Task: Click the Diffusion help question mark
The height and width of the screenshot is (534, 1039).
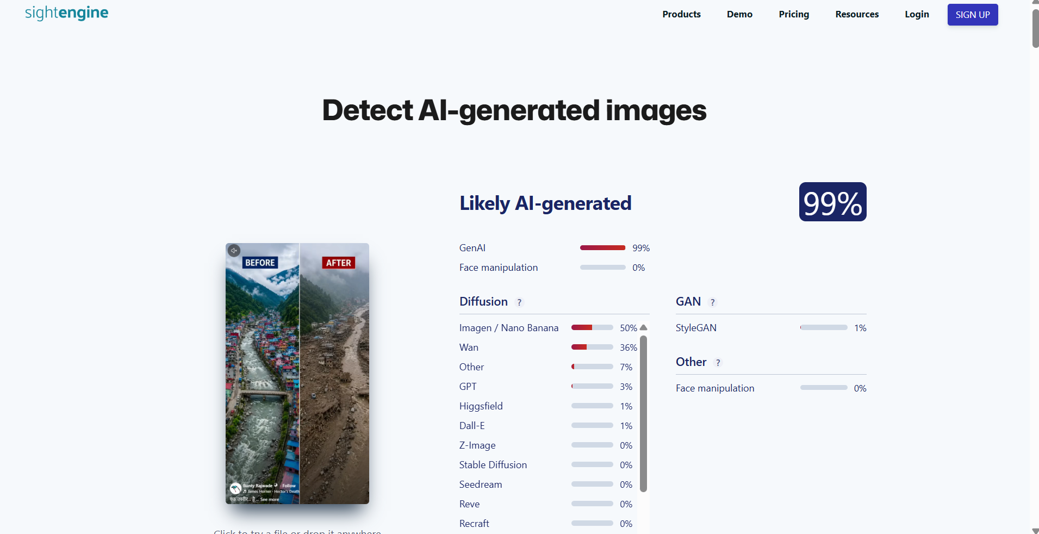Action: [x=519, y=302]
